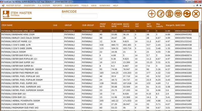This screenshot has width=202, height=111.
Task: Select PATANJALI DETER BAR SUPER 16/- row
Action: coord(99,62)
